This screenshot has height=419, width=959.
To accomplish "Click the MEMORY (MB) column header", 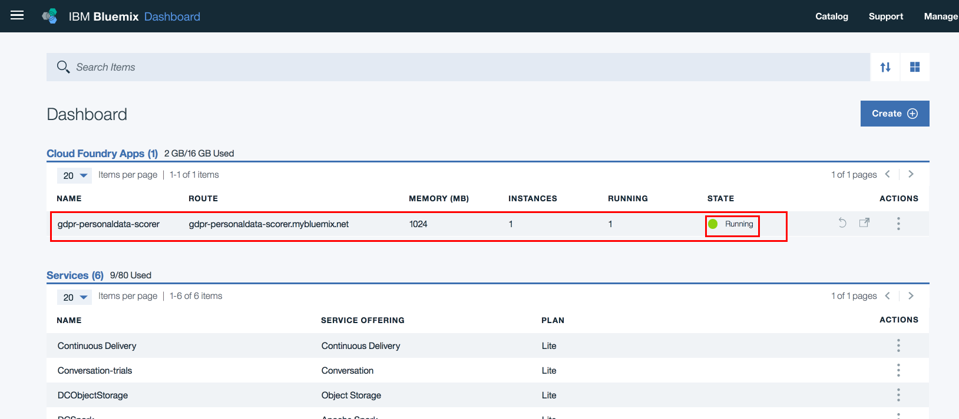I will point(439,198).
